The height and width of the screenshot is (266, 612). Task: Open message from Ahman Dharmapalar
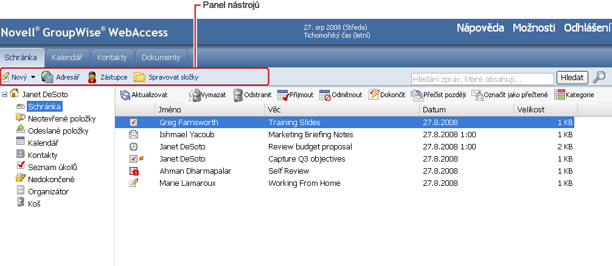pyautogui.click(x=195, y=171)
